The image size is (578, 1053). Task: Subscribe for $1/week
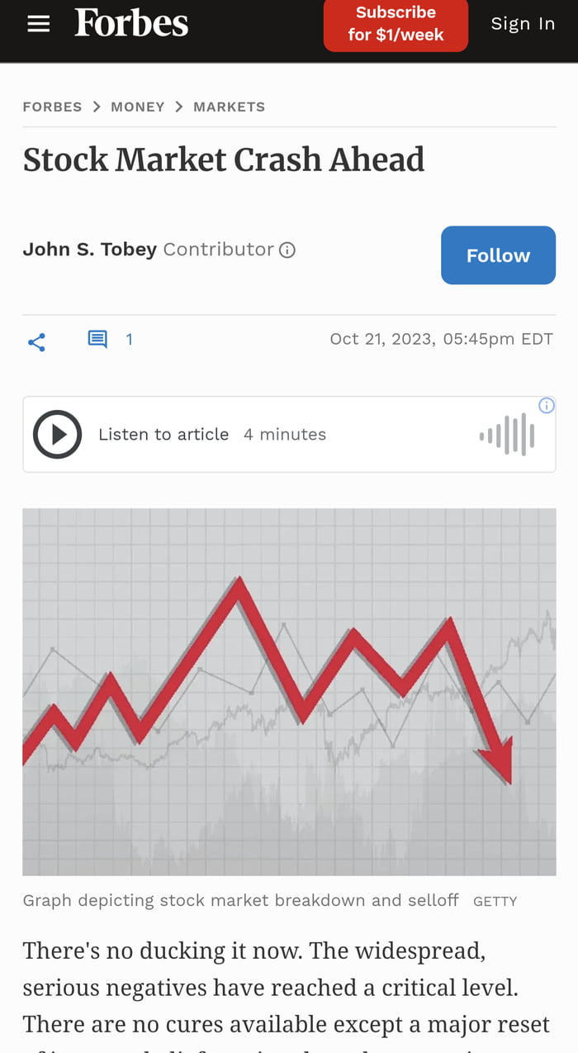(x=396, y=24)
